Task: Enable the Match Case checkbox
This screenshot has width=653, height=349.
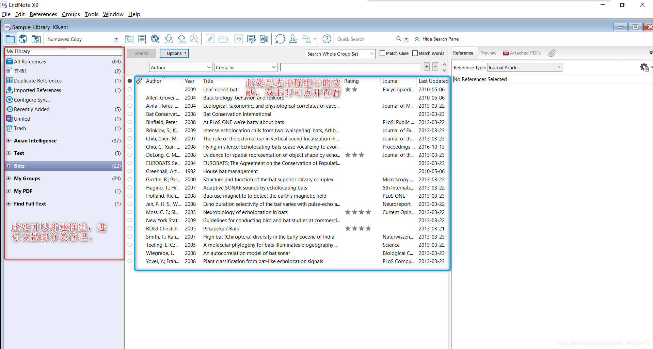Action: tap(382, 53)
